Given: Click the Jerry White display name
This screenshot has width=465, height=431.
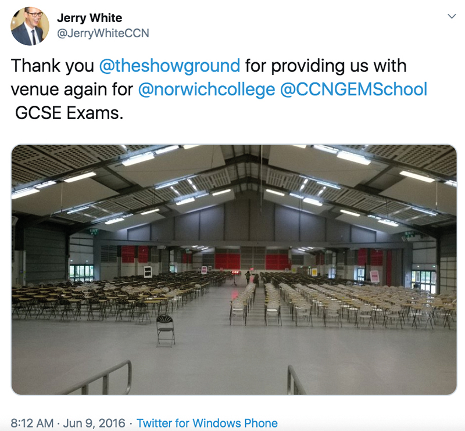Looking at the screenshot, I should (x=90, y=18).
